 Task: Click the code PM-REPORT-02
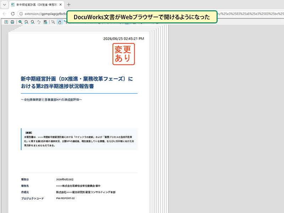coord(65,198)
